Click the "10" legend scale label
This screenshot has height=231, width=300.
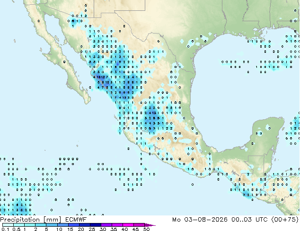coord(59,229)
